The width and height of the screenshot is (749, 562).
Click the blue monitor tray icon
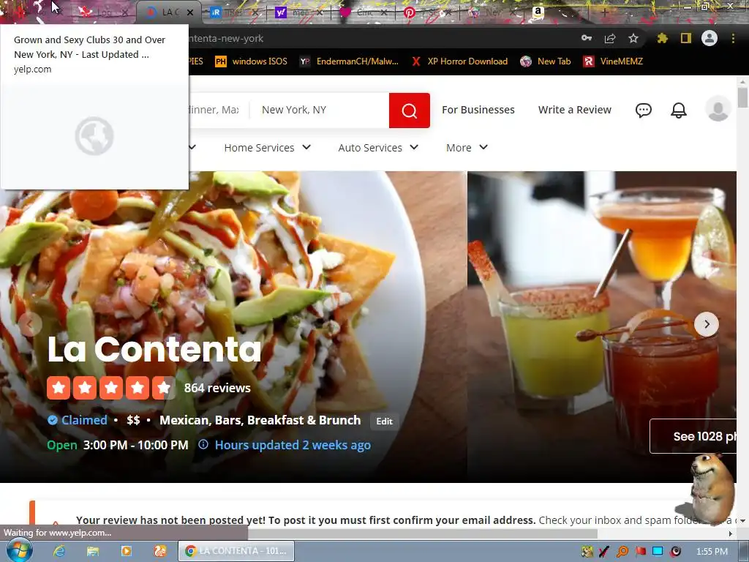click(658, 552)
